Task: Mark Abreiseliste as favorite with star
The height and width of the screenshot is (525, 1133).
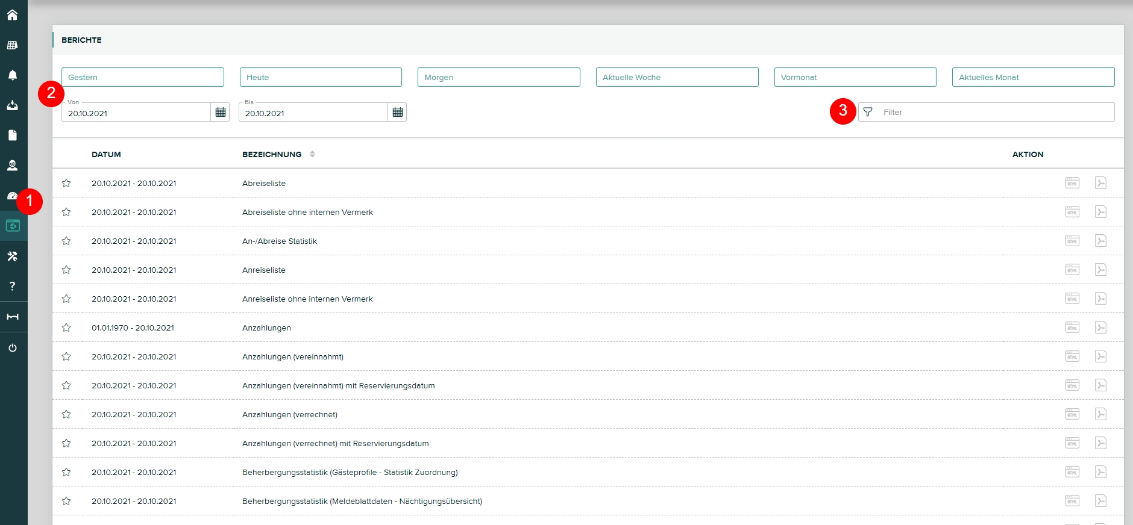Action: tap(66, 183)
